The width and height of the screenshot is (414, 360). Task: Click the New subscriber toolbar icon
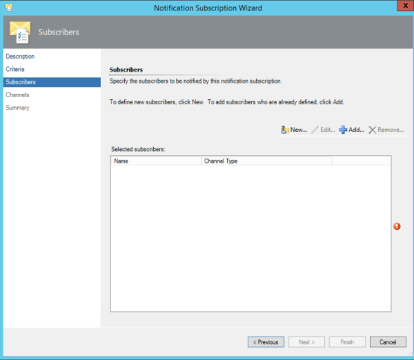285,130
